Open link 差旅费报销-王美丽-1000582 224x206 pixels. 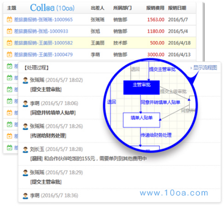[43, 43]
